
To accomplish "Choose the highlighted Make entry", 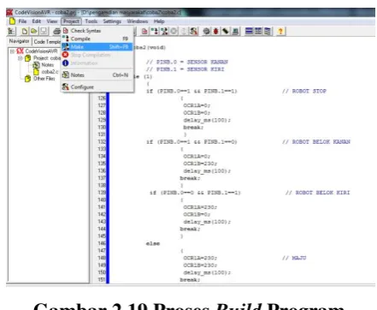I will 97,46.
